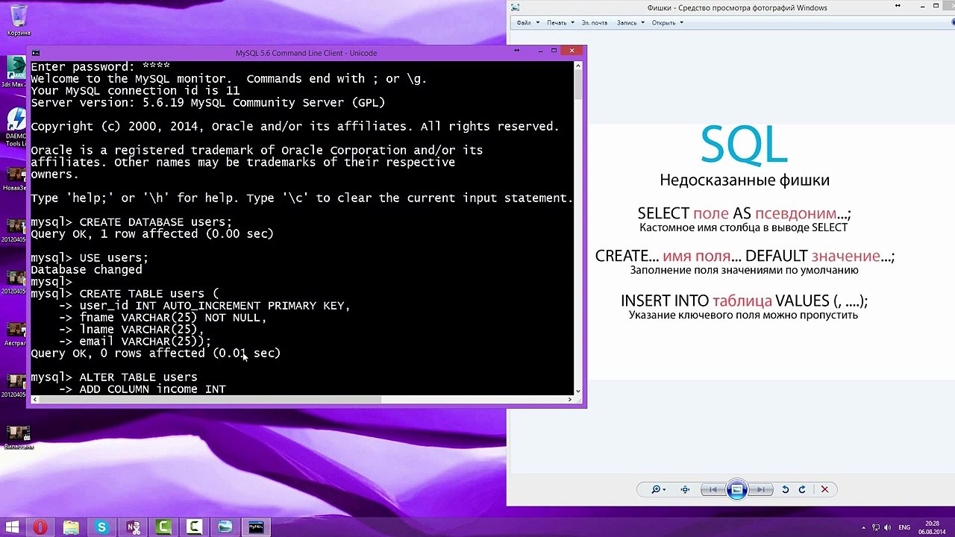Start slideshow with the blue center button
The width and height of the screenshot is (955, 537).
coord(736,489)
